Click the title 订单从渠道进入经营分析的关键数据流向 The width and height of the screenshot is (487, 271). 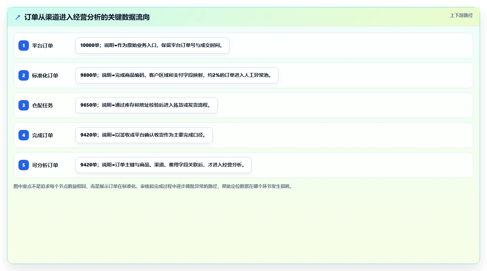87,17
